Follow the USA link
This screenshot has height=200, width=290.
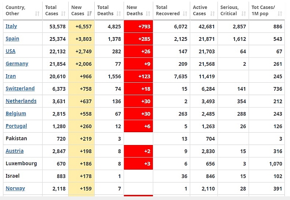[x=11, y=51]
